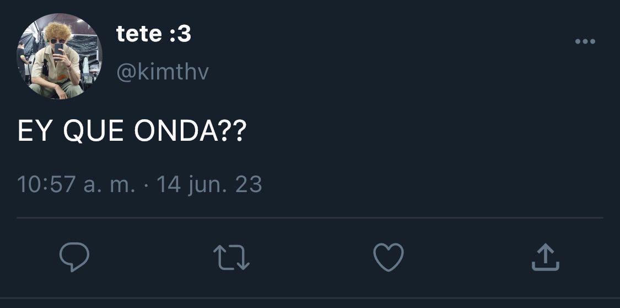Select the tweet text EY QUE ONDA??

pyautogui.click(x=132, y=131)
